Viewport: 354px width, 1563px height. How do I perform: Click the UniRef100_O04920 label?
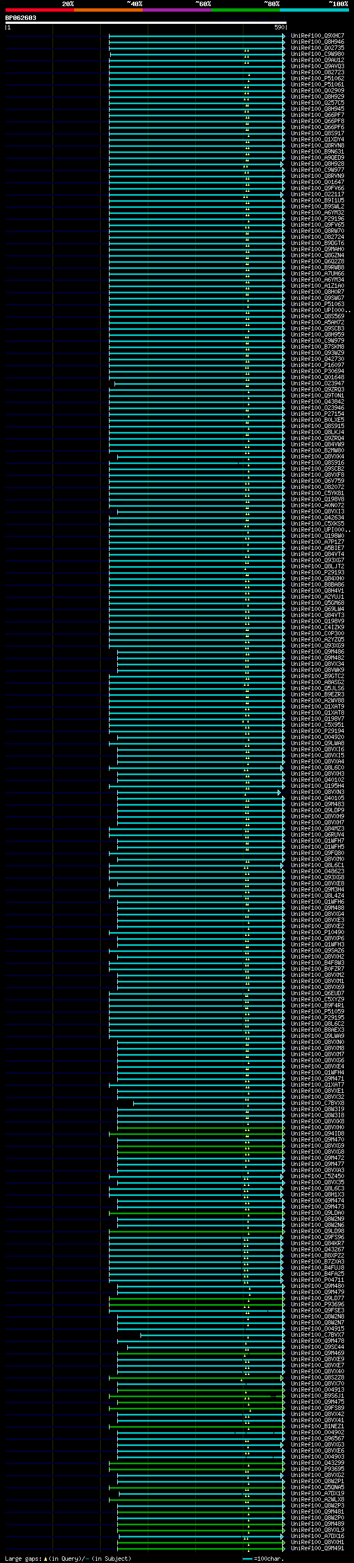(317, 737)
